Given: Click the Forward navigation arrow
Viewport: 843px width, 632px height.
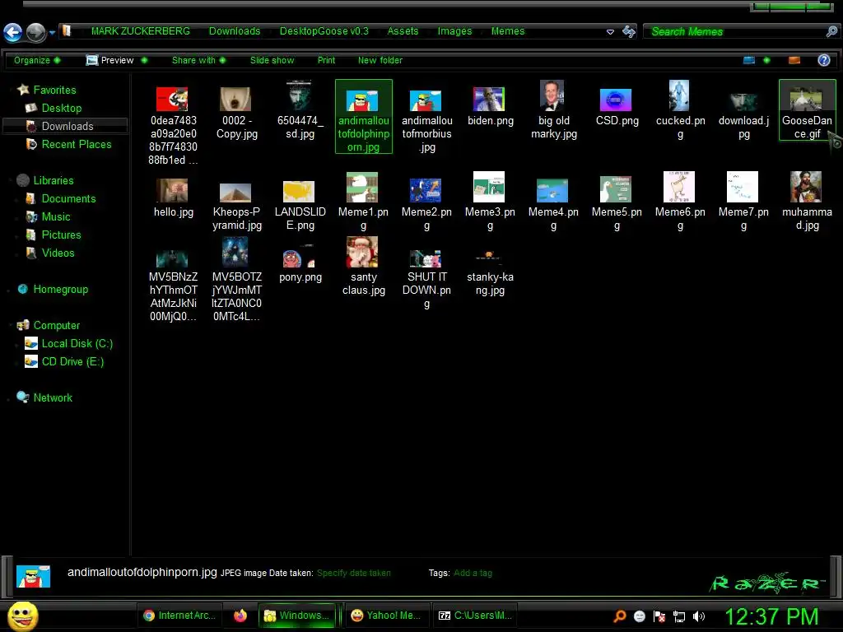Looking at the screenshot, I should [36, 32].
